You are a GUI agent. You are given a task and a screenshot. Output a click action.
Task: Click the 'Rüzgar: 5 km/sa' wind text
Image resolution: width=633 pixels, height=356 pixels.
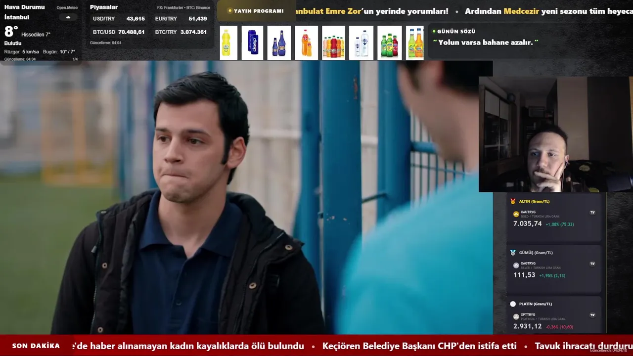21,52
